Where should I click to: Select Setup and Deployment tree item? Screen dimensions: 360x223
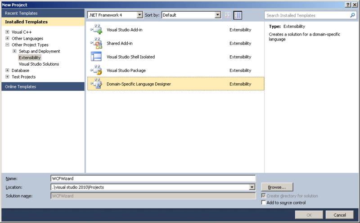click(x=39, y=51)
